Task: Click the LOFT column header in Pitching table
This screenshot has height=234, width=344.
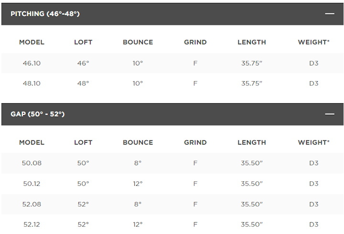Action: [x=83, y=42]
